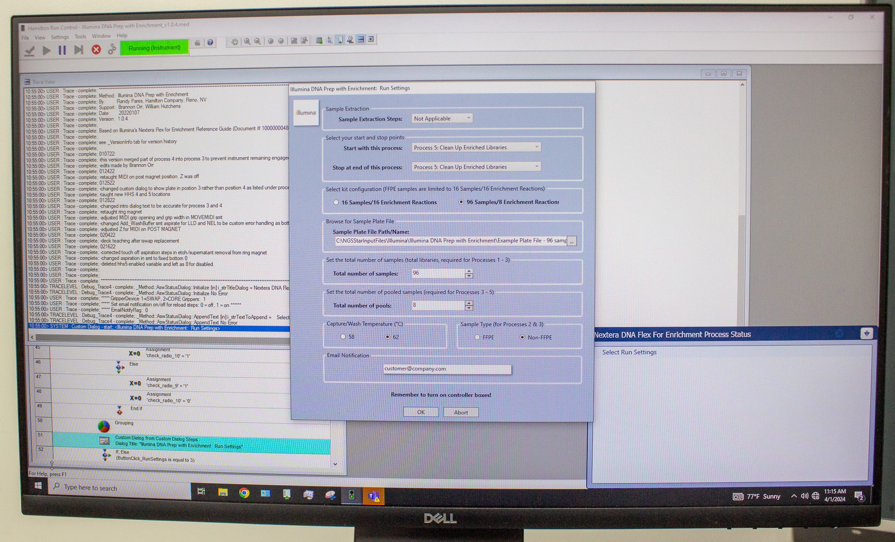895x542 pixels.
Task: Change the Stop at end of this process selection
Action: pos(537,167)
